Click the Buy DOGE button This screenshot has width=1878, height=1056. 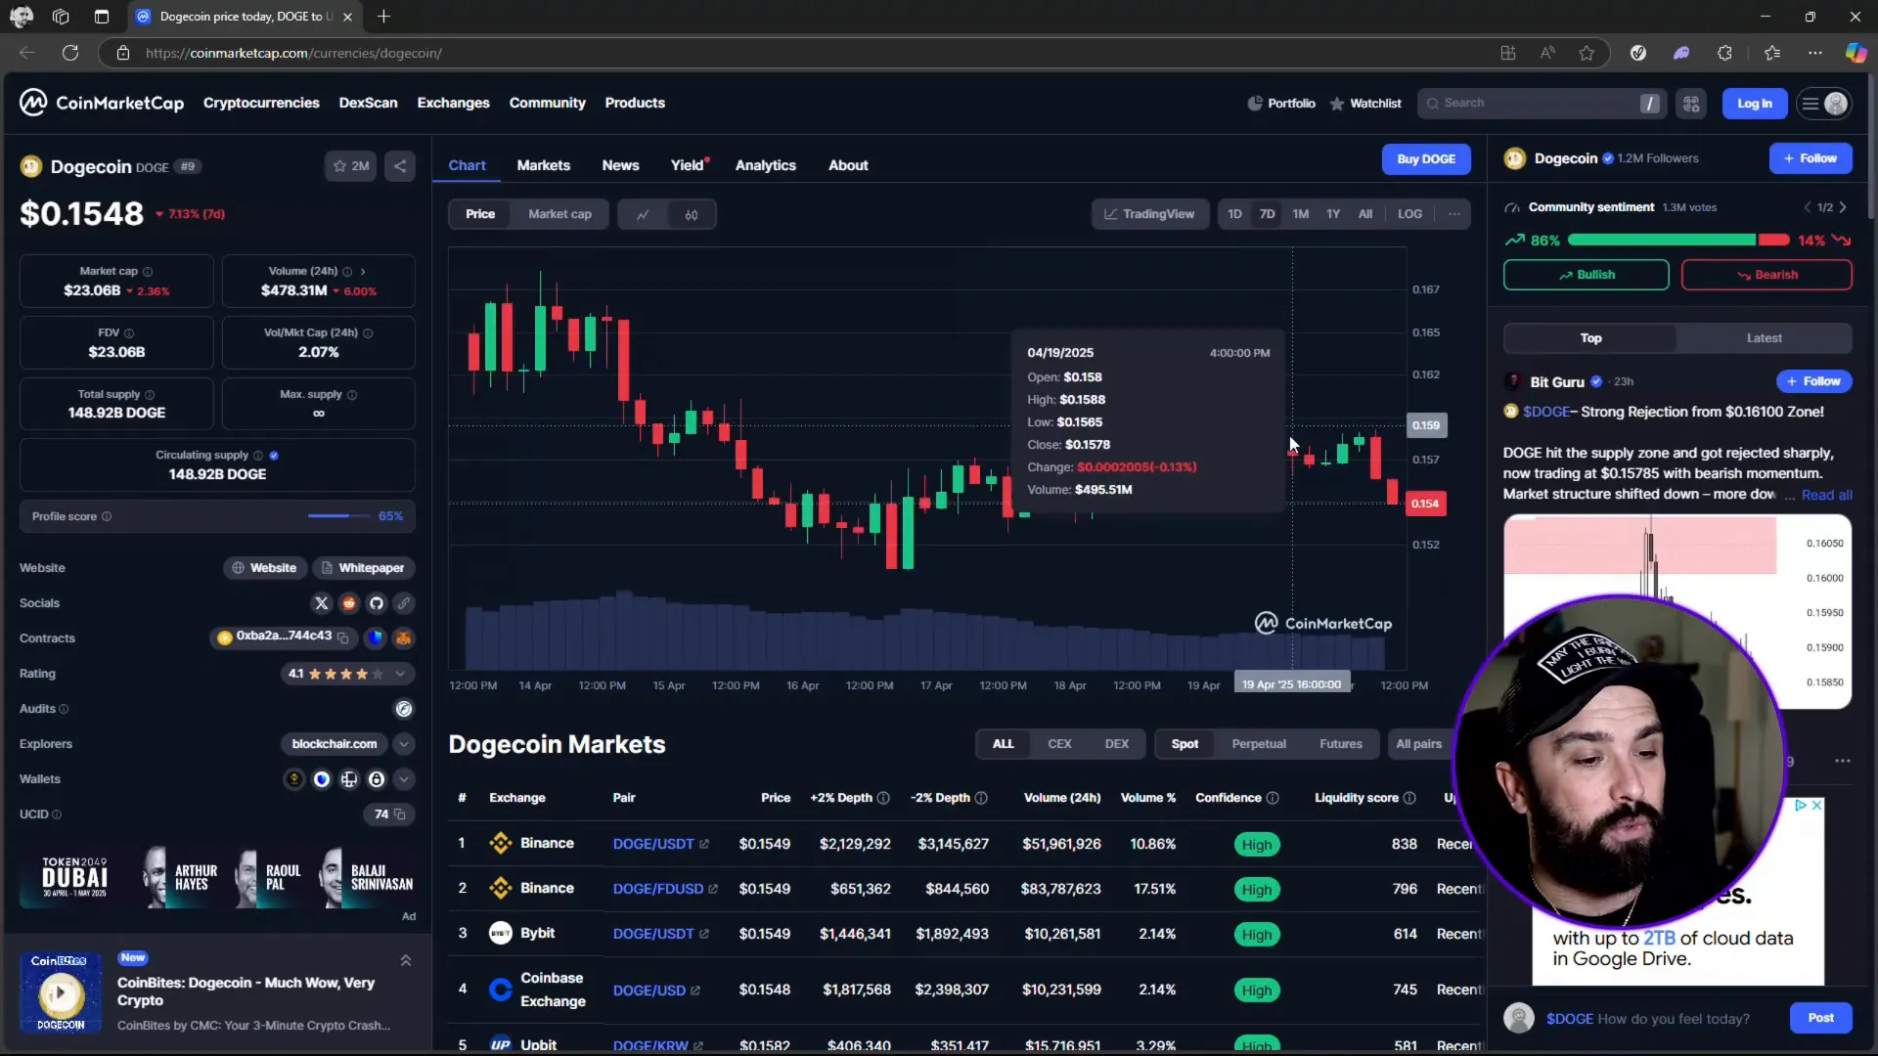pyautogui.click(x=1425, y=159)
